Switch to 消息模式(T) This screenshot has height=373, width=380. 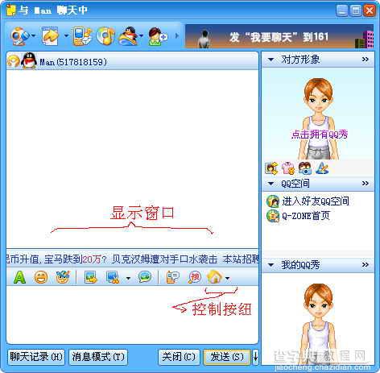tap(98, 357)
